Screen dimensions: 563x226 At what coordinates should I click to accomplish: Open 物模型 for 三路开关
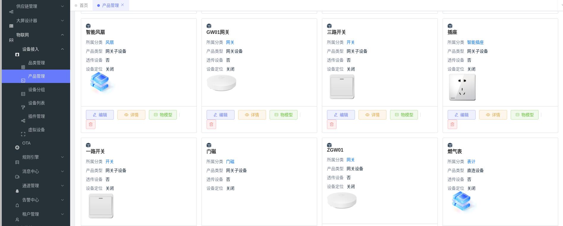404,115
